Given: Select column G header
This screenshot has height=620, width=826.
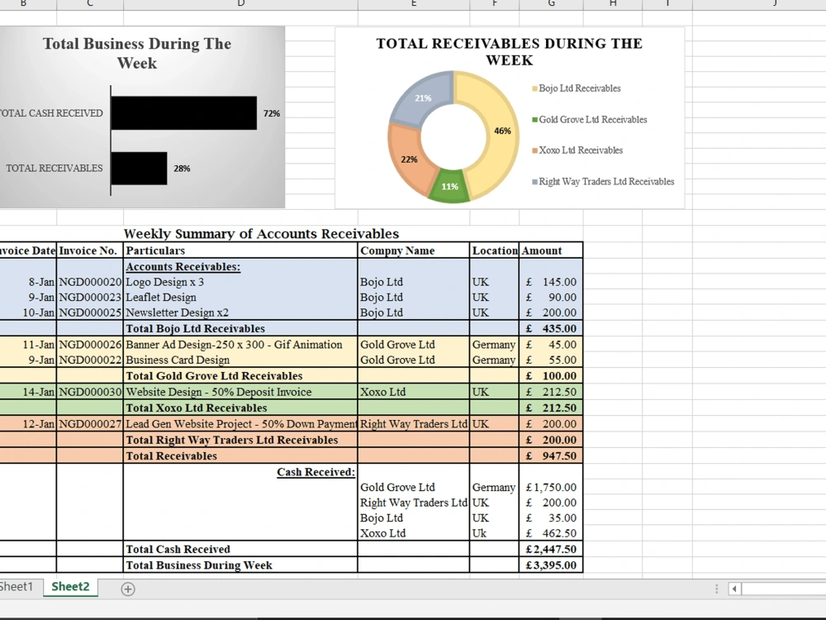Looking at the screenshot, I should click(x=551, y=4).
